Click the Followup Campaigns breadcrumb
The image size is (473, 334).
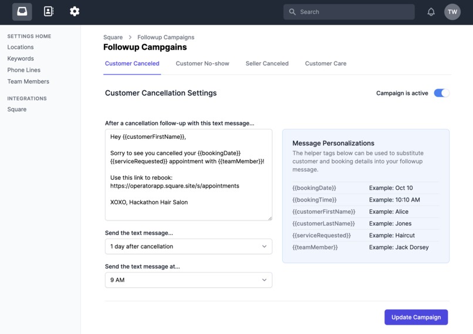(166, 37)
